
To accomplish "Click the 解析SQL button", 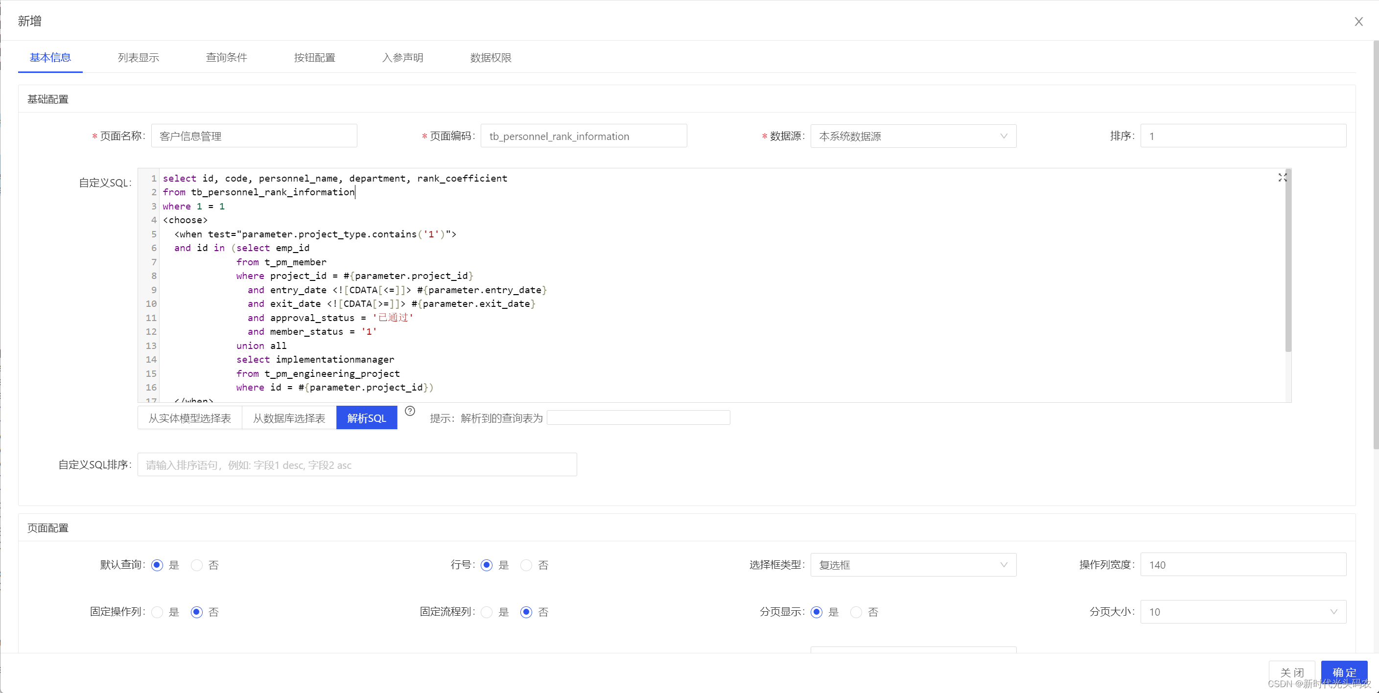I will coord(366,418).
